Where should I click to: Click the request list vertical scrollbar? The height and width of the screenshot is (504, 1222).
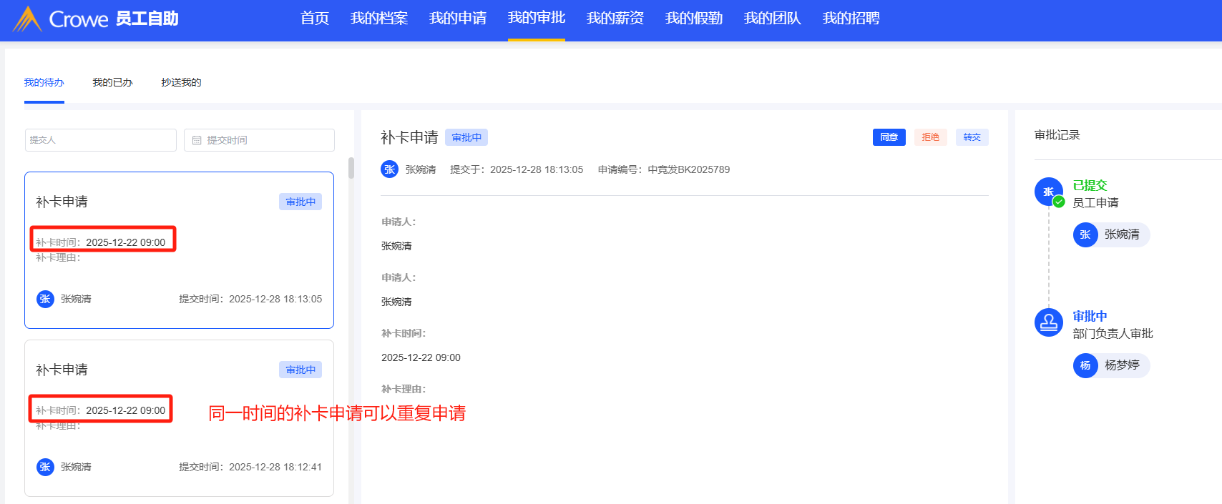(x=351, y=169)
